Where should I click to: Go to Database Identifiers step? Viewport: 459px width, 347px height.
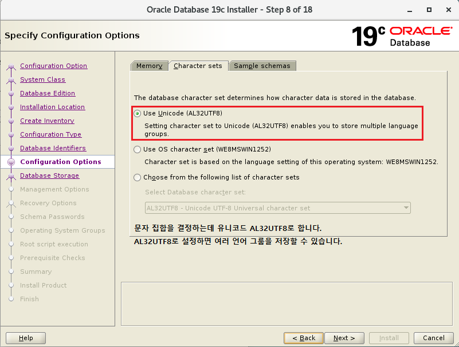[53, 148]
